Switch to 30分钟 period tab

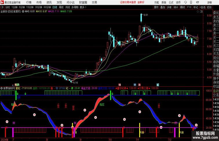39,7
